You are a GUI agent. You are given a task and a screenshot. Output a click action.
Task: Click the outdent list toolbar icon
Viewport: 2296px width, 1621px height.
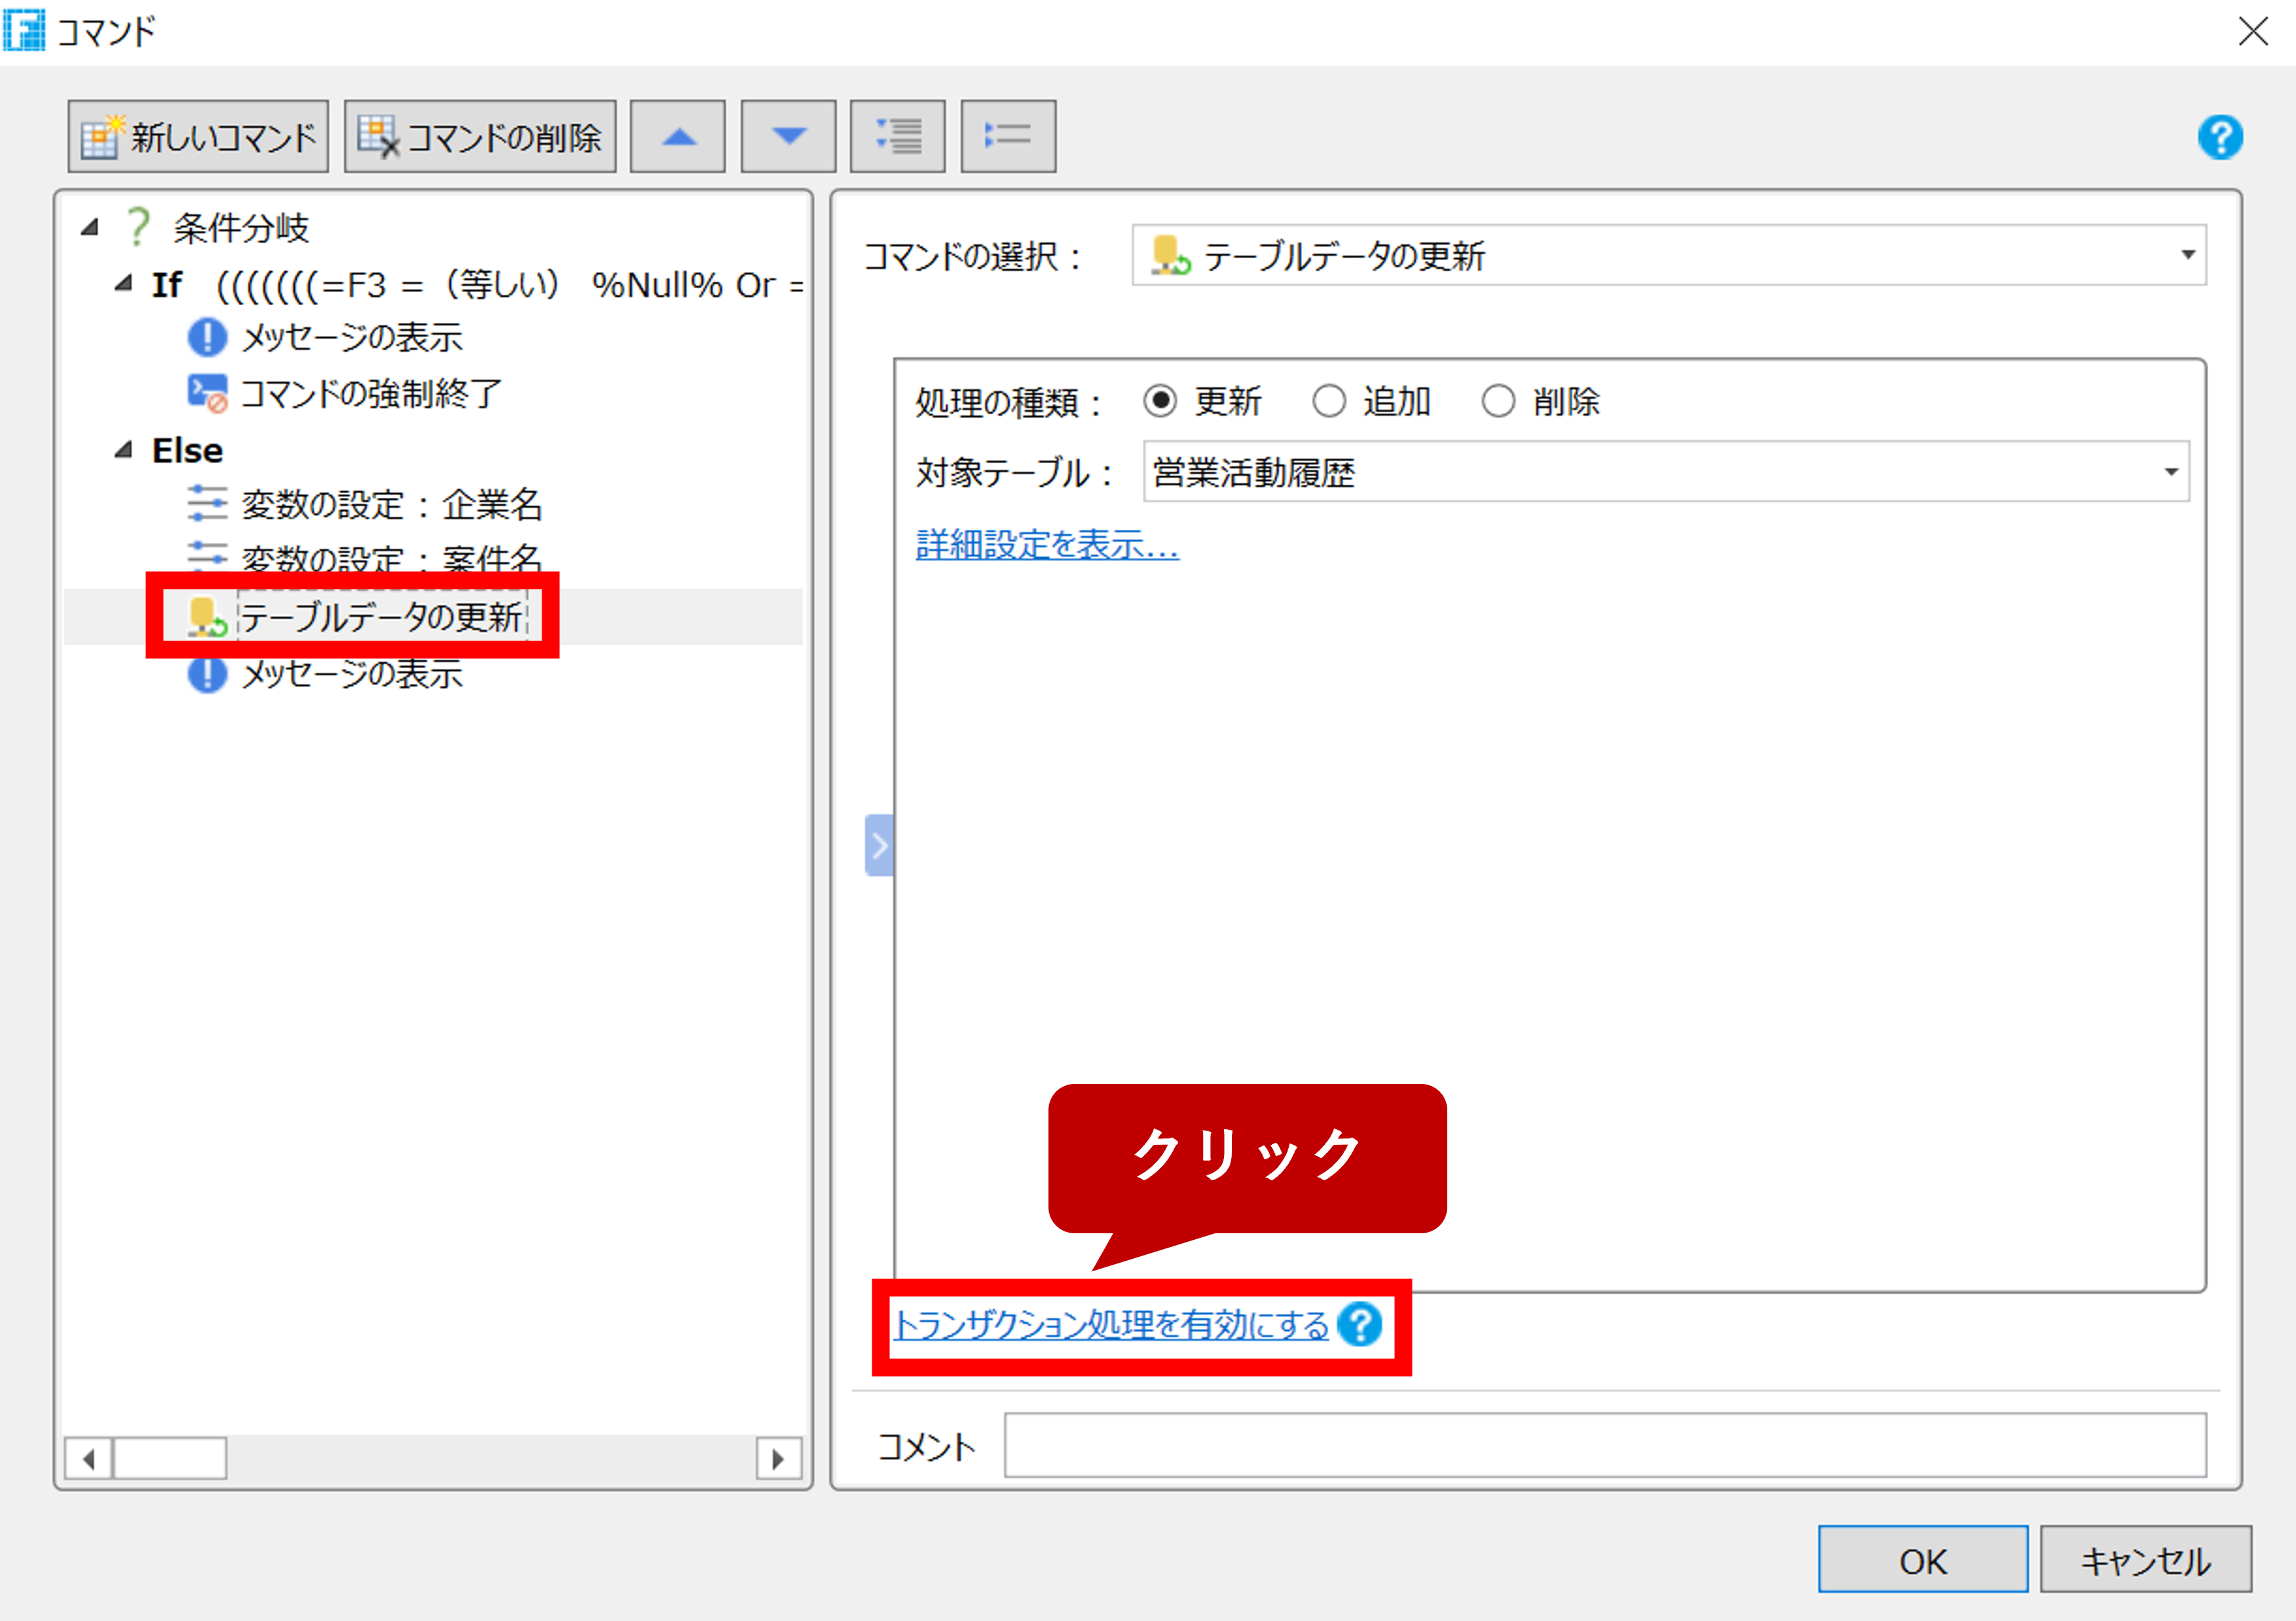[x=1007, y=135]
